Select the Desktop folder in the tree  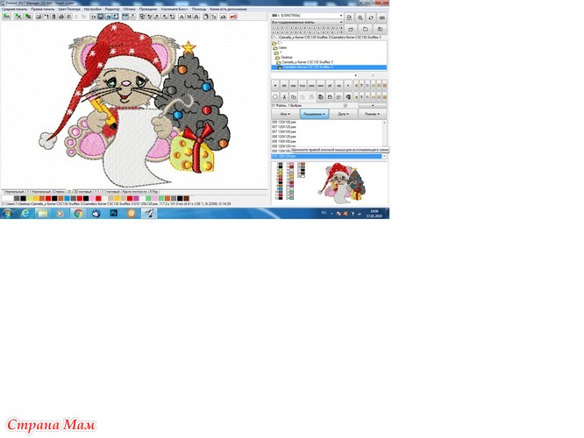point(287,57)
